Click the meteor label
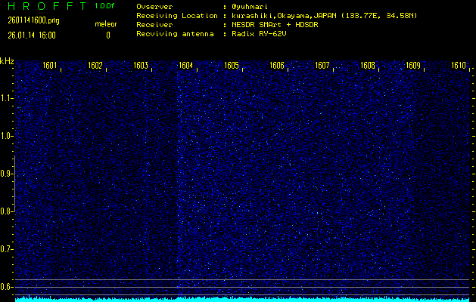The image size is (476, 302). coord(106,24)
